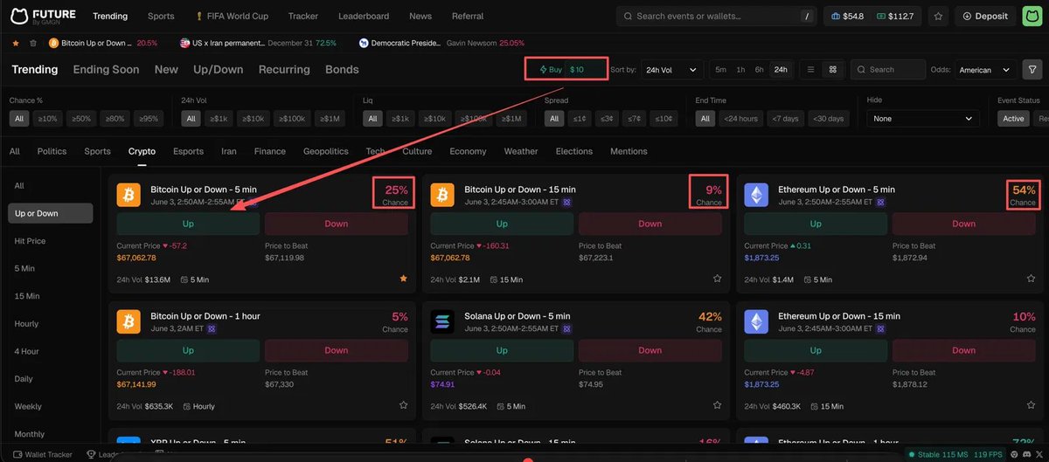This screenshot has height=462, width=1049.
Task: Click the favorites star in ticker bar
Action: [x=15, y=43]
